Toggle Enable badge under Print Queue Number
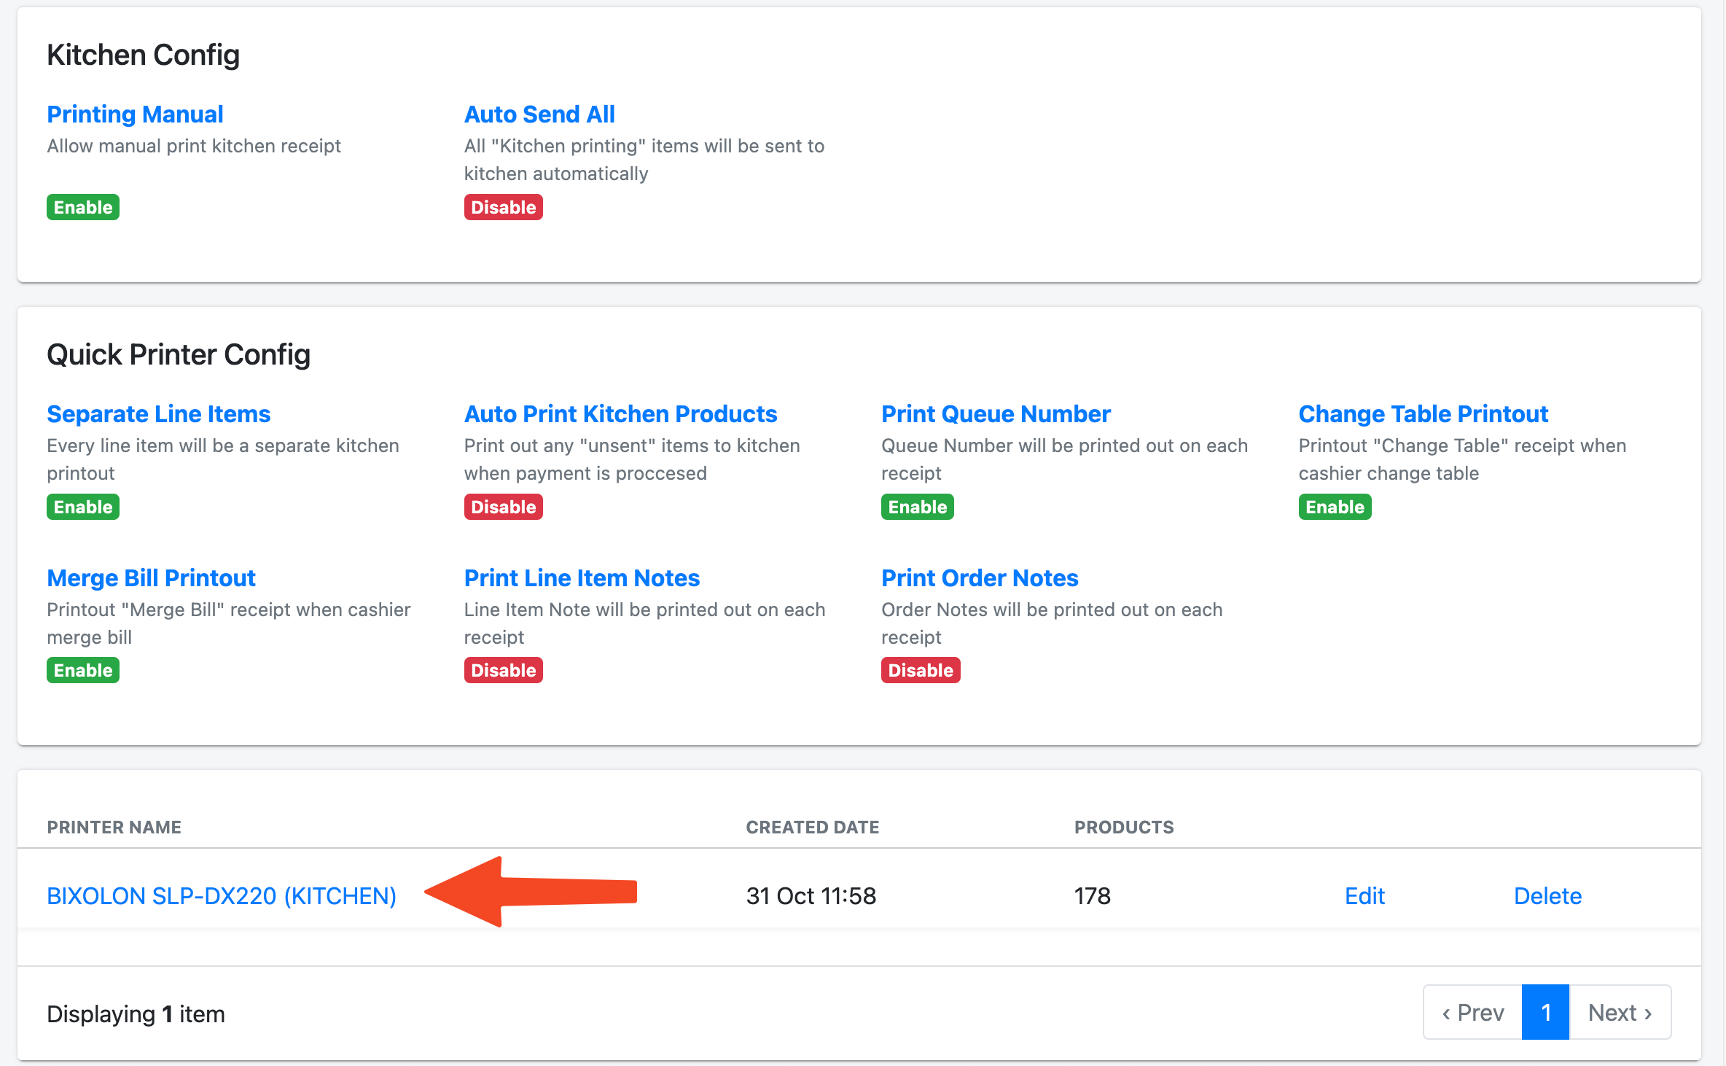The image size is (1726, 1066). [x=918, y=507]
